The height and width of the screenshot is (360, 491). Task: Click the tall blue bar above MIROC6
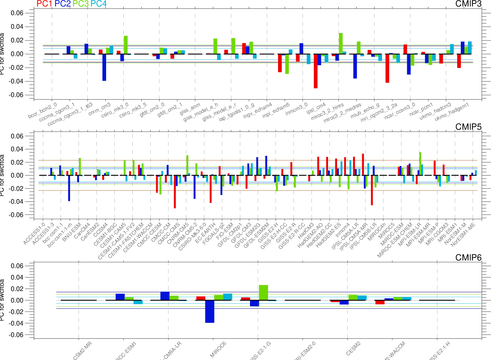[209, 311]
